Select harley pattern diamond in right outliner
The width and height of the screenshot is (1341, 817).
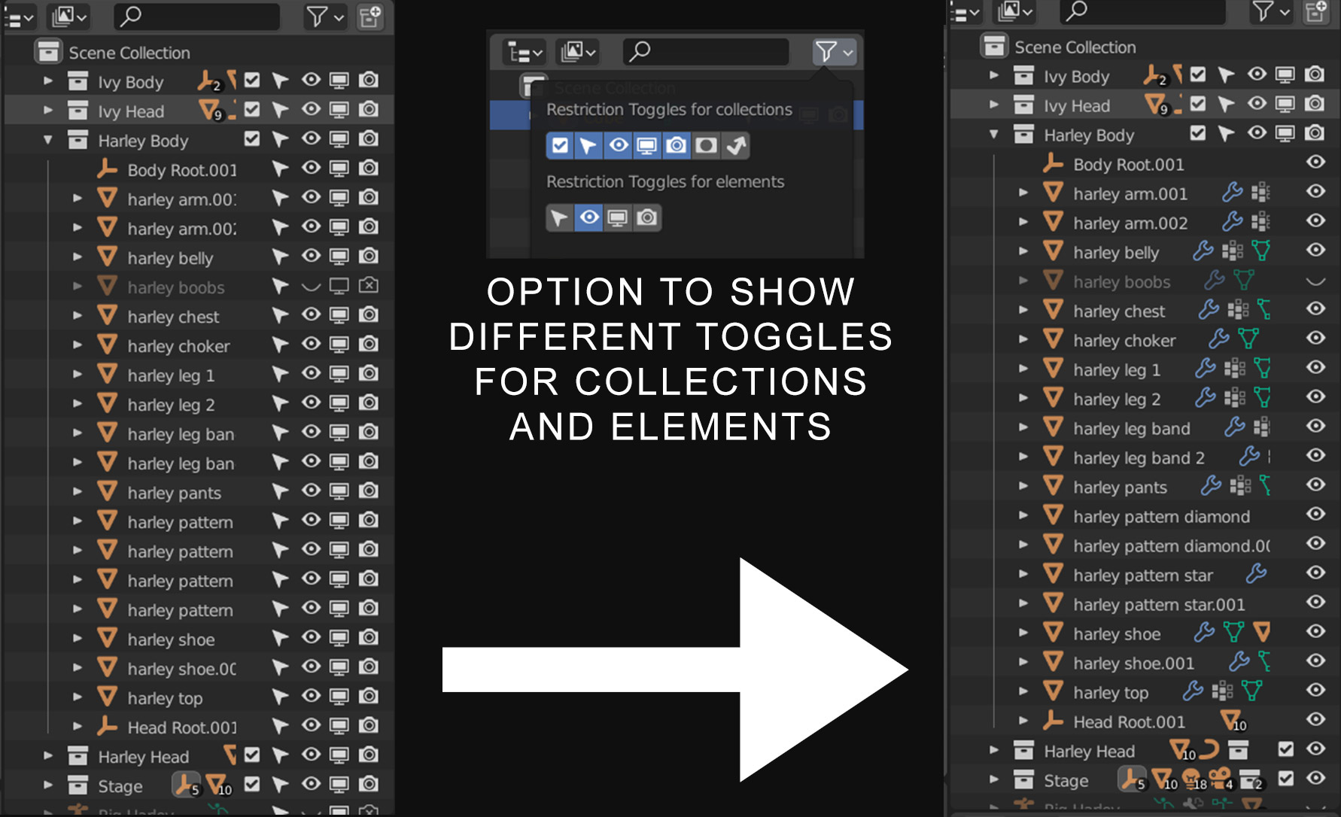coord(1161,517)
